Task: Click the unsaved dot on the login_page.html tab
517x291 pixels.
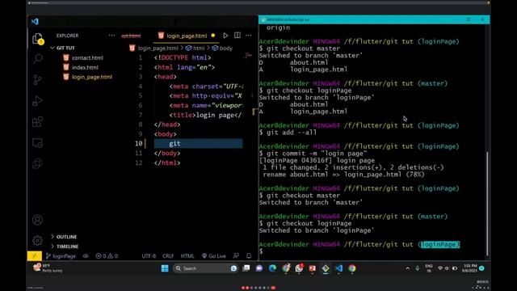Action: [213, 36]
